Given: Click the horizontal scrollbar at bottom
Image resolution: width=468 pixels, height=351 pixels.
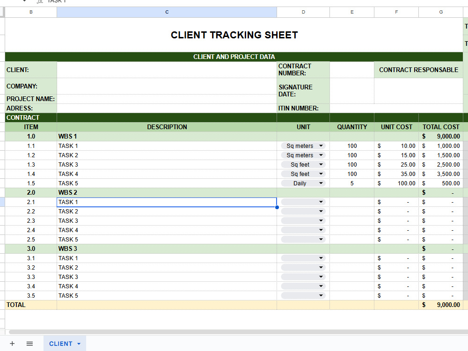Looking at the screenshot, I should coord(238,332).
